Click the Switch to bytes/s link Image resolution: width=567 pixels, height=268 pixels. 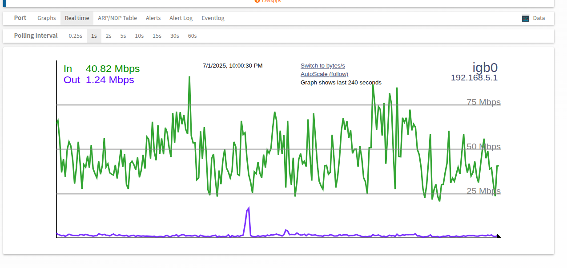pyautogui.click(x=322, y=65)
